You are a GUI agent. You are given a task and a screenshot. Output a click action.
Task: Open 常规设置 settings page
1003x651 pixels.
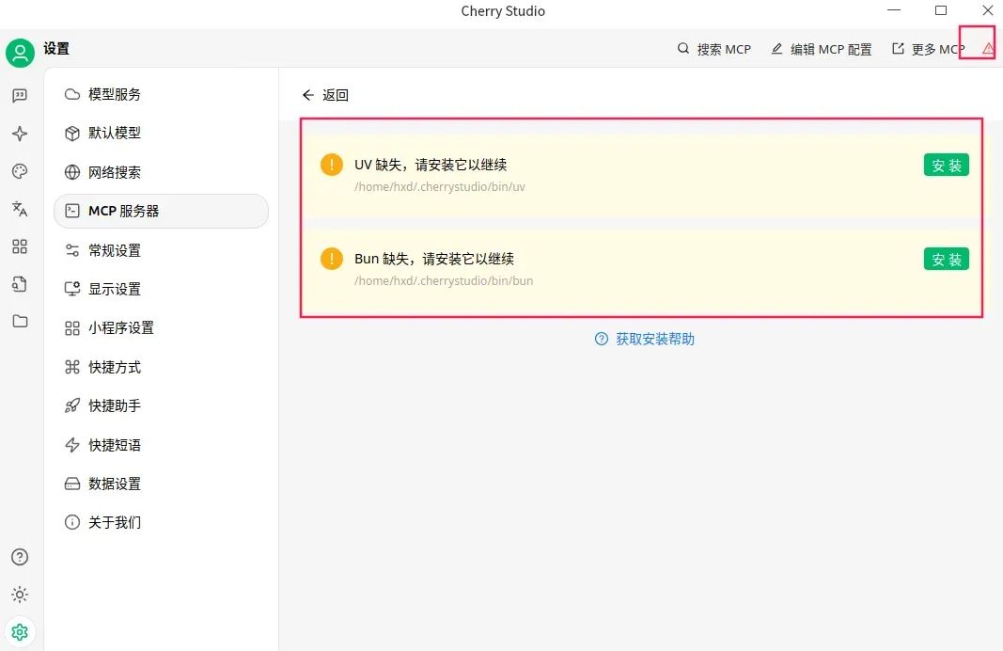(161, 250)
